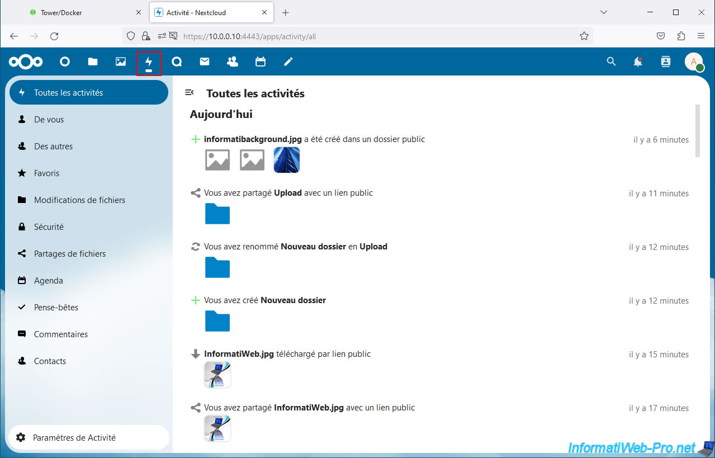Open the Notes pencil icon
Screen dimensions: 715x458
[288, 62]
